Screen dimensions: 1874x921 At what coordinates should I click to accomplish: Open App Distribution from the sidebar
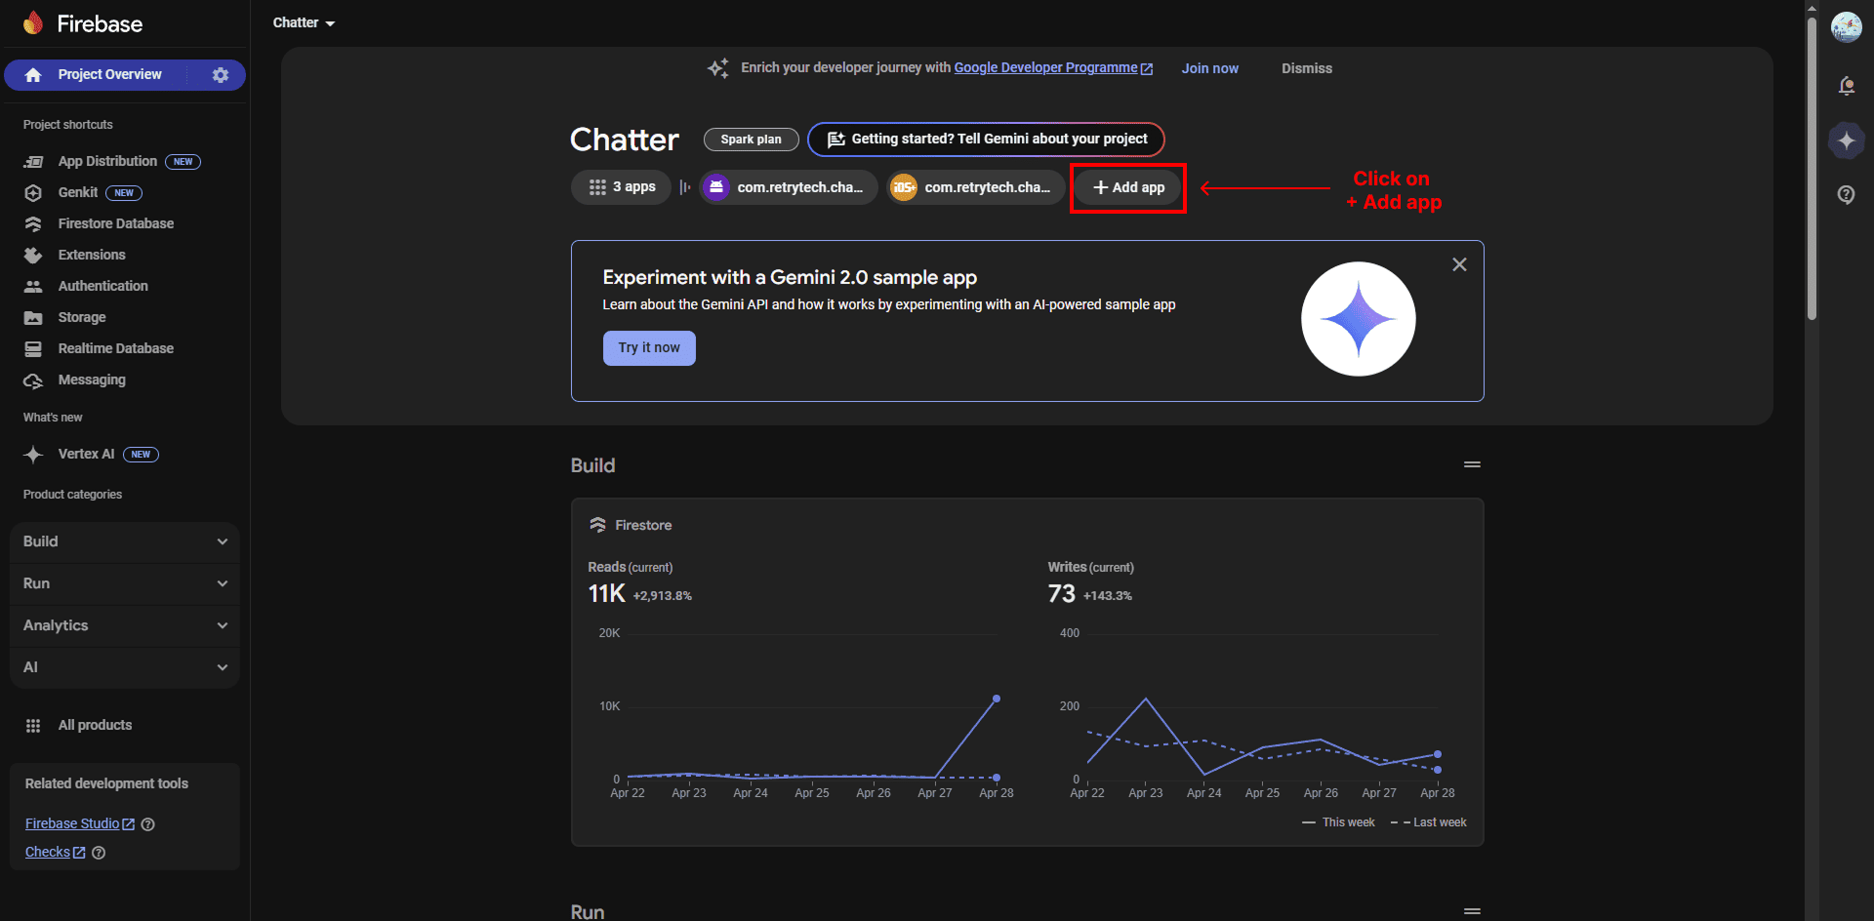107,161
